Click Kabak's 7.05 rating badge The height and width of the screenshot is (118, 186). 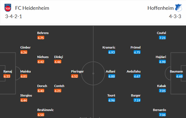162,91
